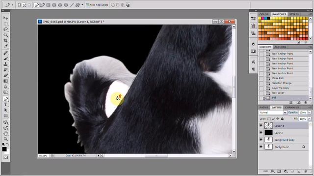This screenshot has width=314, height=176.
Task: Open the Fill slider arrow
Action: coord(309,119)
